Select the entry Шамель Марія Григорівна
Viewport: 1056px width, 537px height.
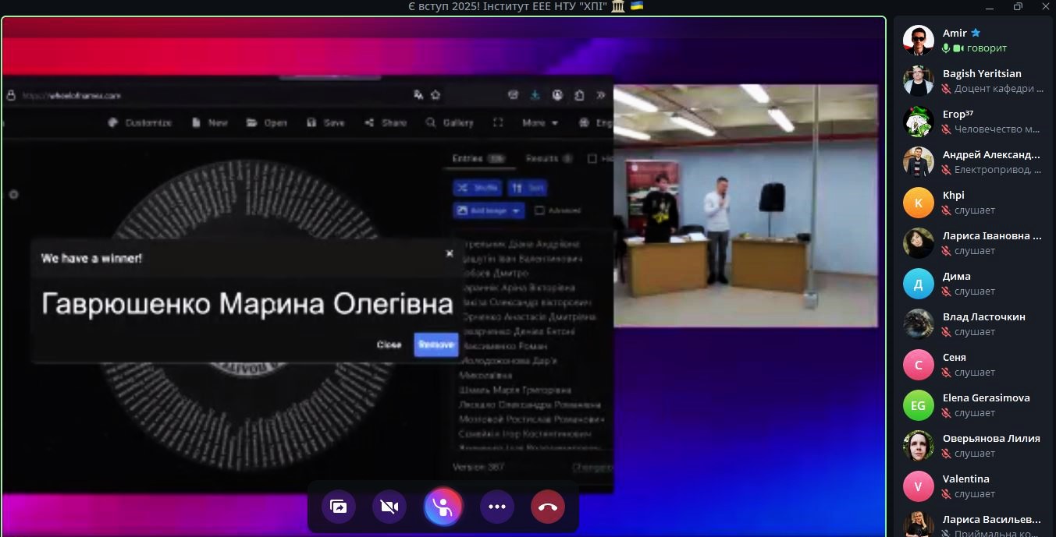[x=517, y=390]
